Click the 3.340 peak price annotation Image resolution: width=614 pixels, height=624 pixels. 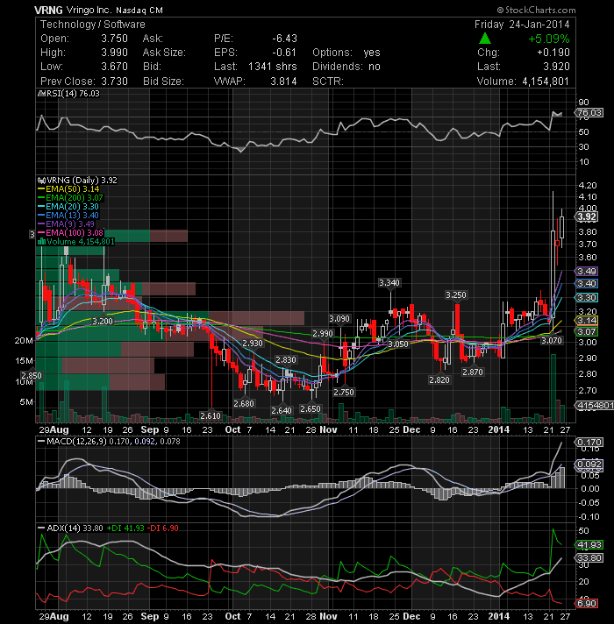coord(389,283)
